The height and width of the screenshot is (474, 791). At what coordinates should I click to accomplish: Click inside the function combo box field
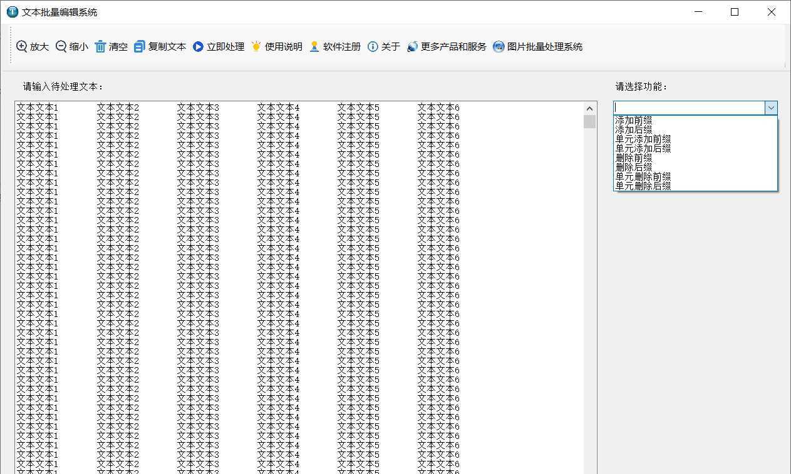pos(689,108)
